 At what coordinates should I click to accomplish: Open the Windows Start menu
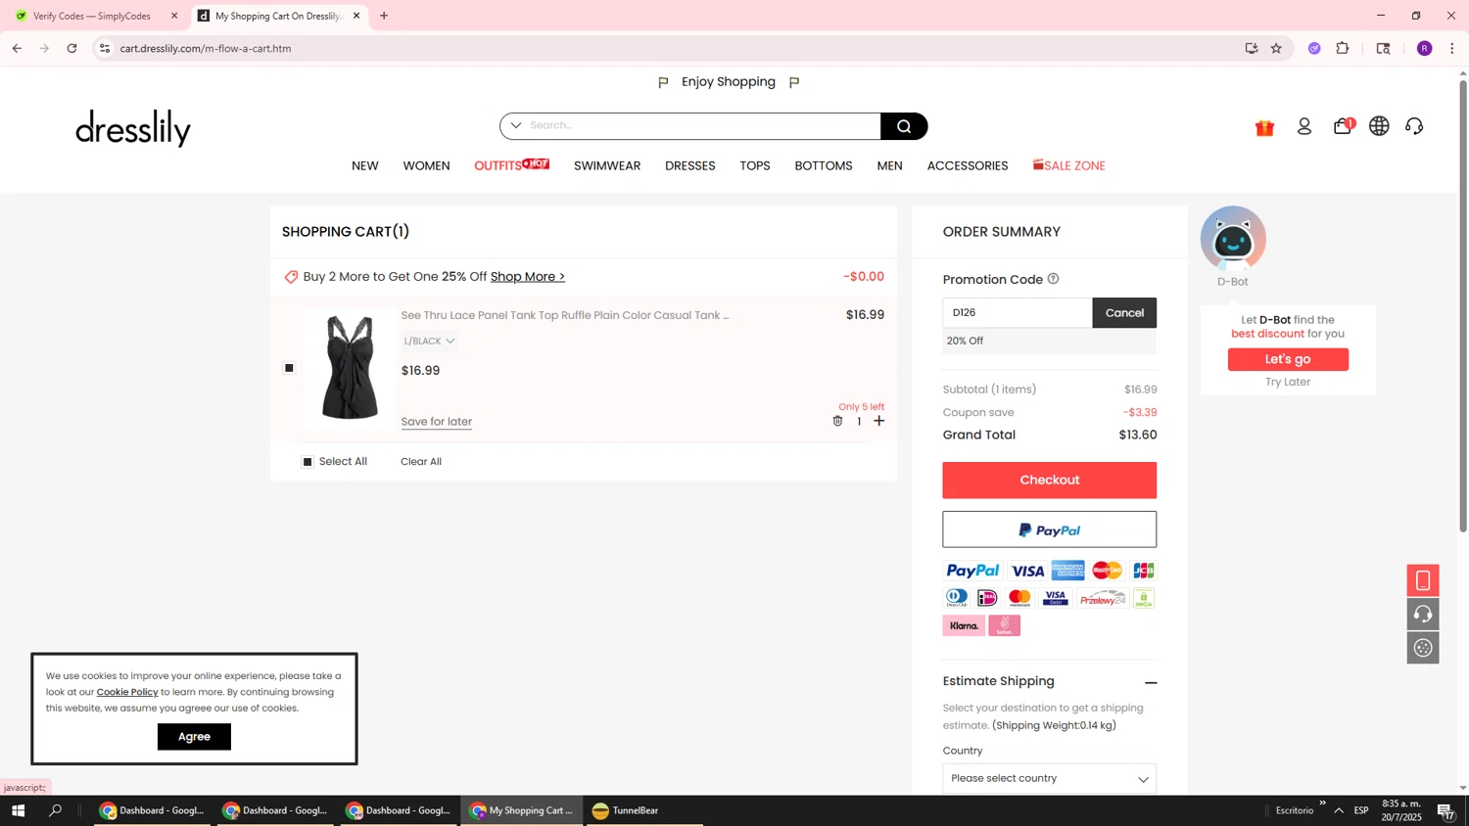click(x=18, y=810)
